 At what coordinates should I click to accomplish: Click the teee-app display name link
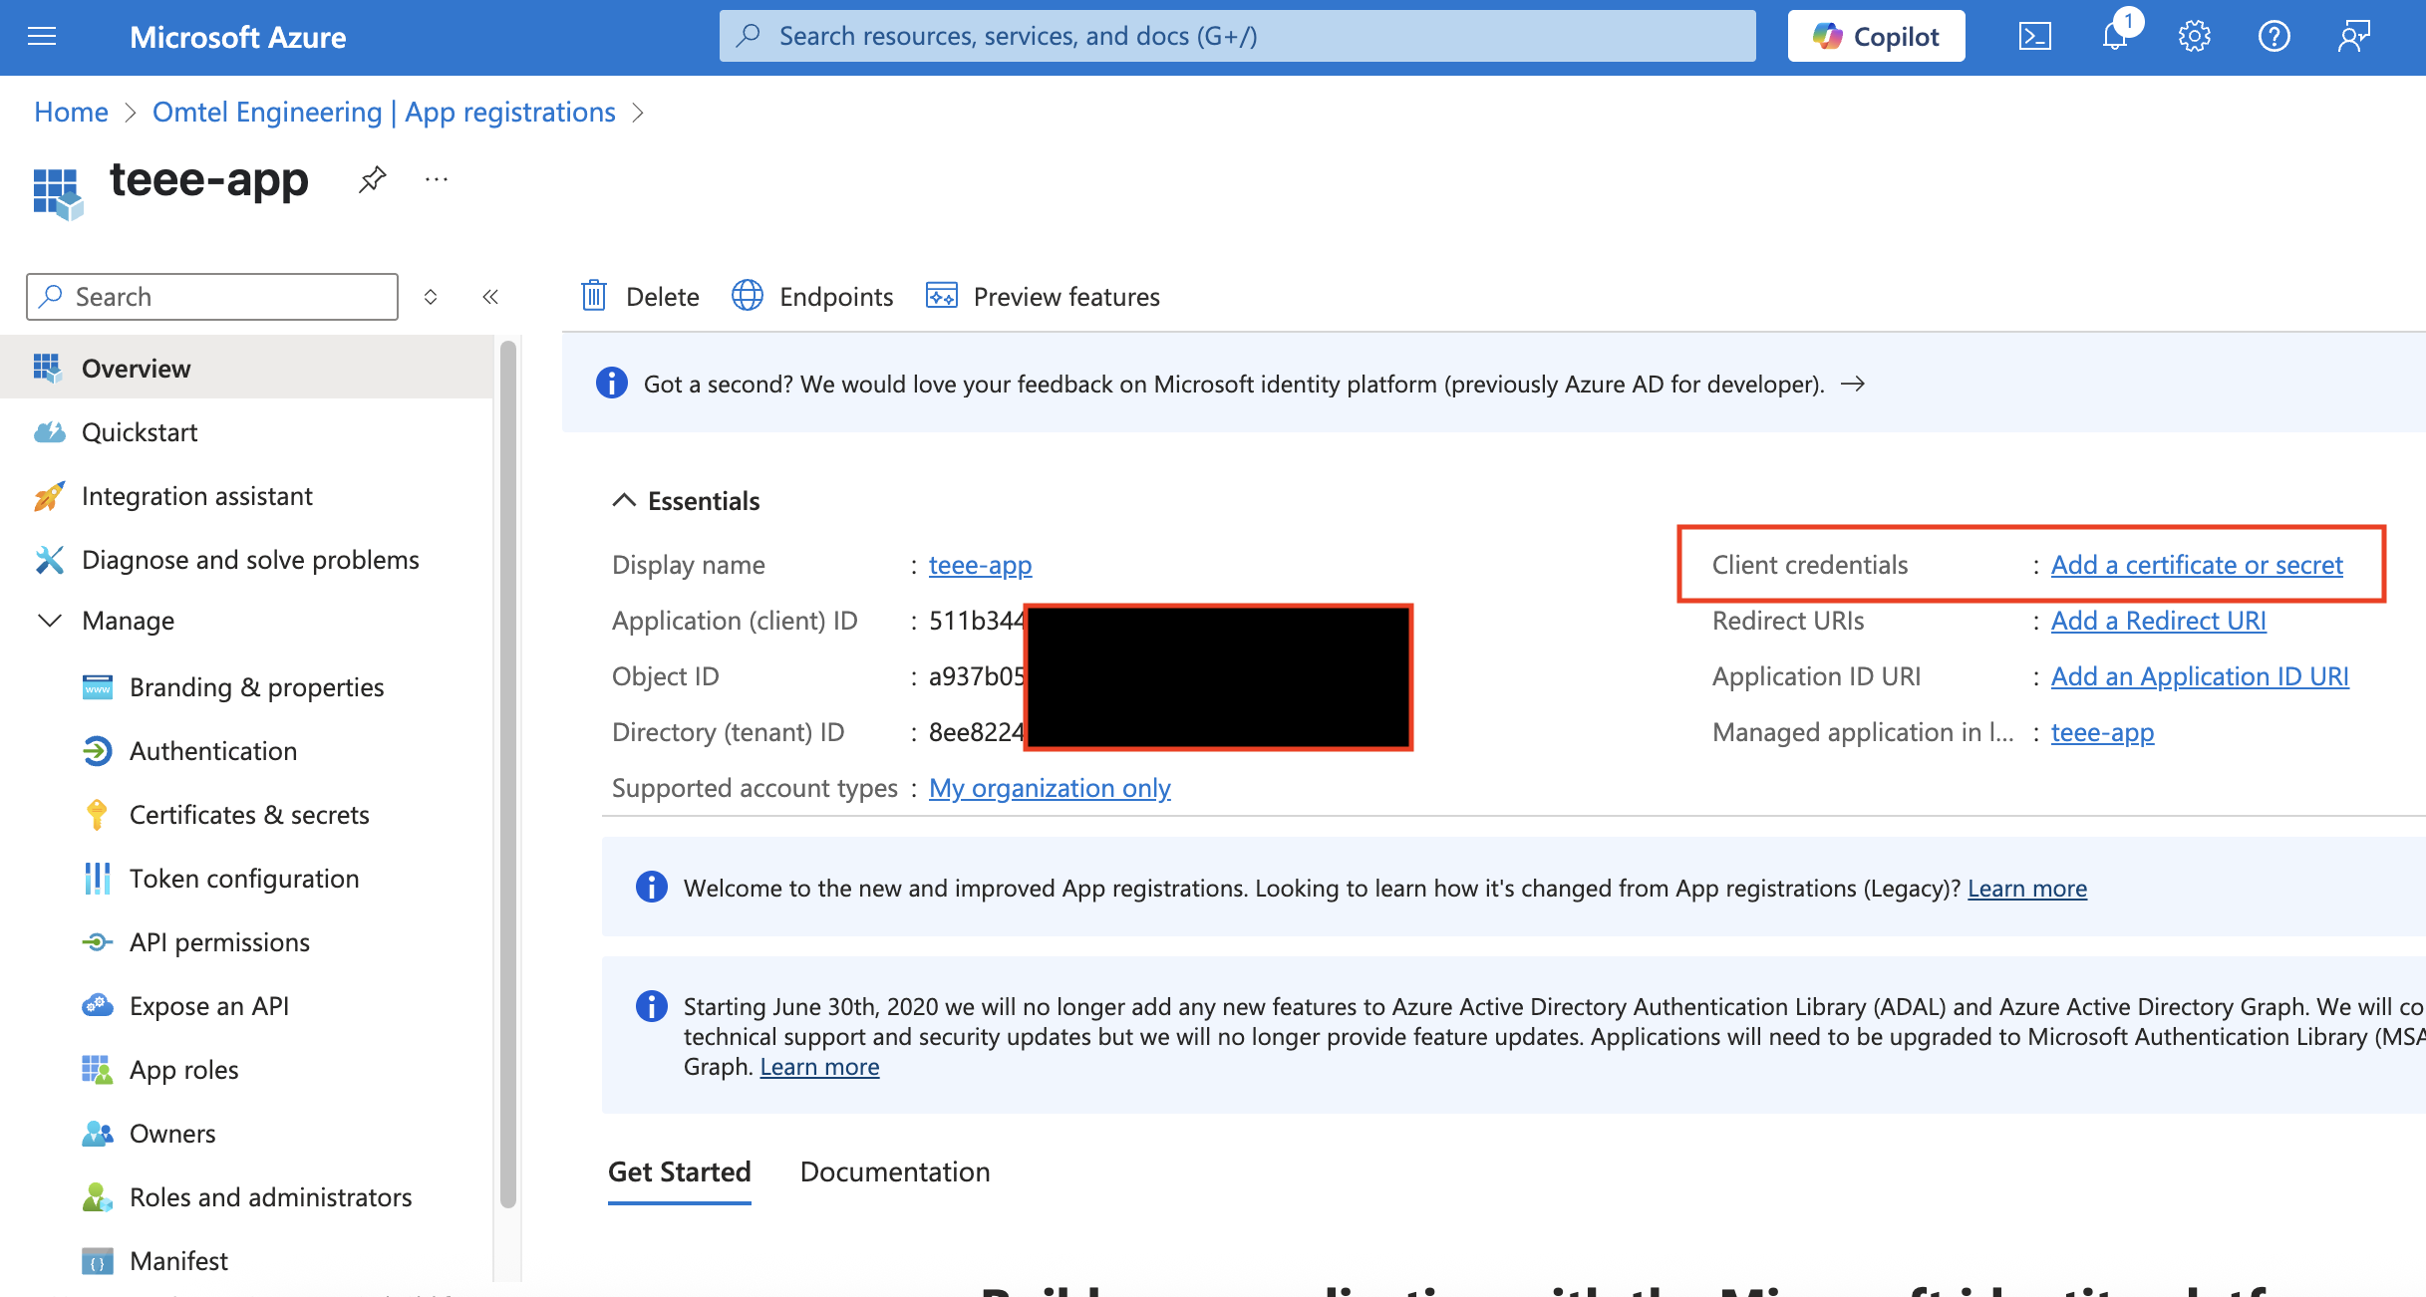(x=980, y=565)
